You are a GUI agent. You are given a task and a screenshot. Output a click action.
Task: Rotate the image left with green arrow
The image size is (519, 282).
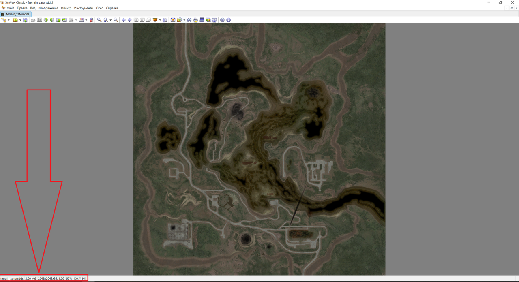[x=46, y=20]
